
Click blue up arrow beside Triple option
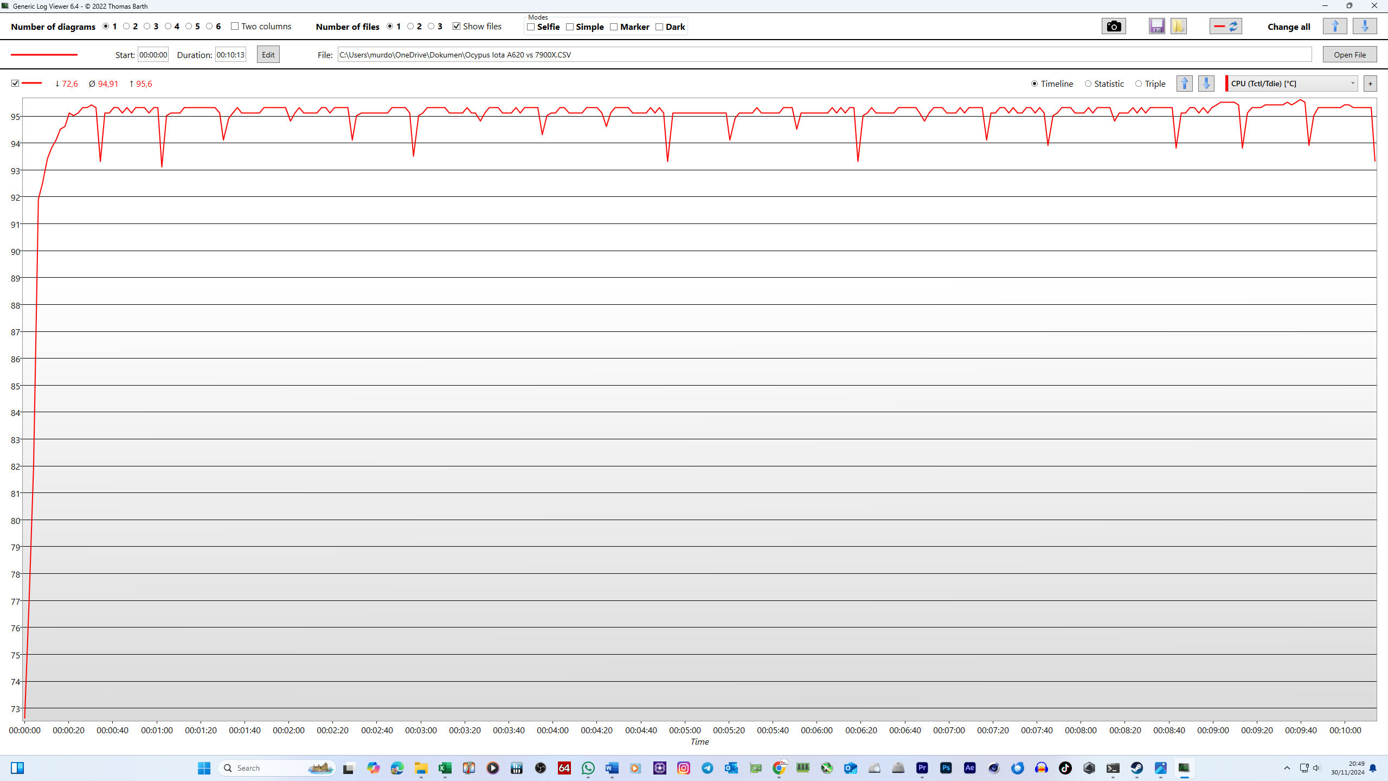(x=1184, y=84)
